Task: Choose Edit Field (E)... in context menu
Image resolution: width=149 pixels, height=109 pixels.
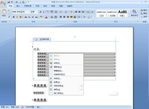Action: coord(66,71)
